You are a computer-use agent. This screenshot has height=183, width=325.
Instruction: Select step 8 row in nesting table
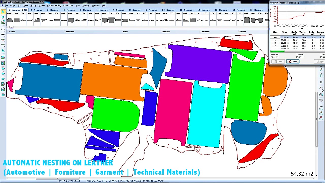click(x=297, y=43)
